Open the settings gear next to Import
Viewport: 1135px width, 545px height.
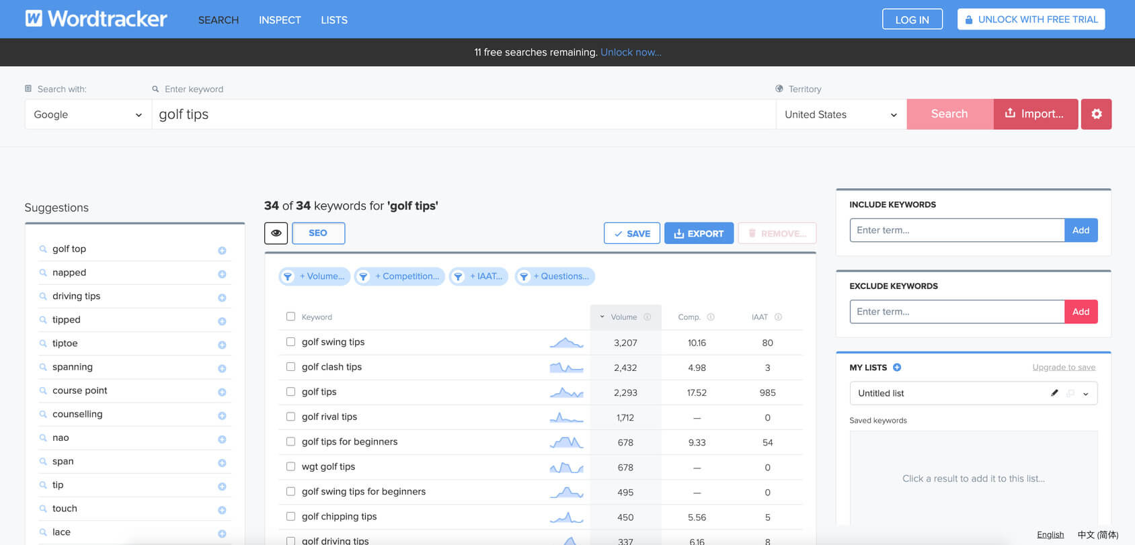1096,114
